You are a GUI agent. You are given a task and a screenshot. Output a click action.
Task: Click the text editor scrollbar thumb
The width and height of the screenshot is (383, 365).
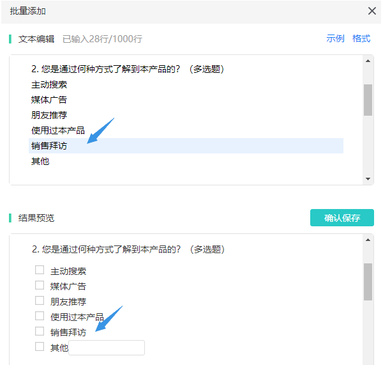point(368,100)
